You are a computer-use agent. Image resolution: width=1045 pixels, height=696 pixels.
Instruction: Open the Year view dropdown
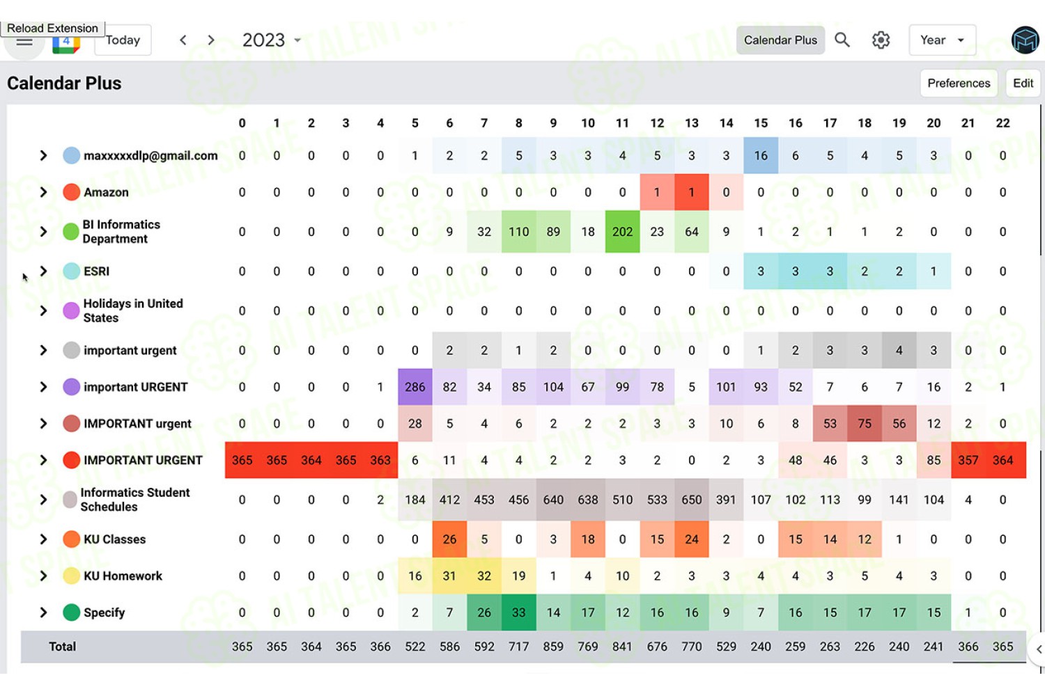(942, 40)
